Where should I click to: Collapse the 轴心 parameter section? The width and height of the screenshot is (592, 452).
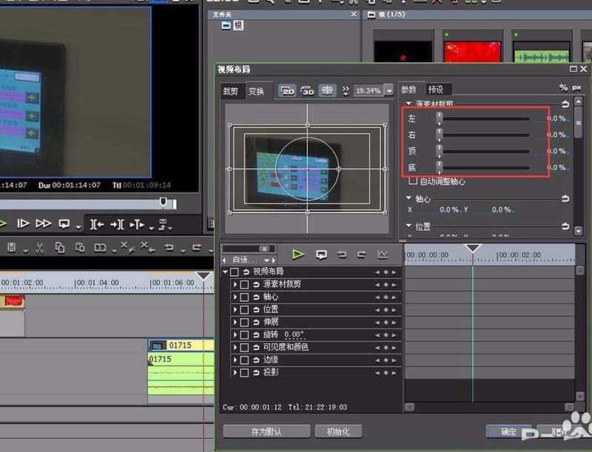pos(408,198)
